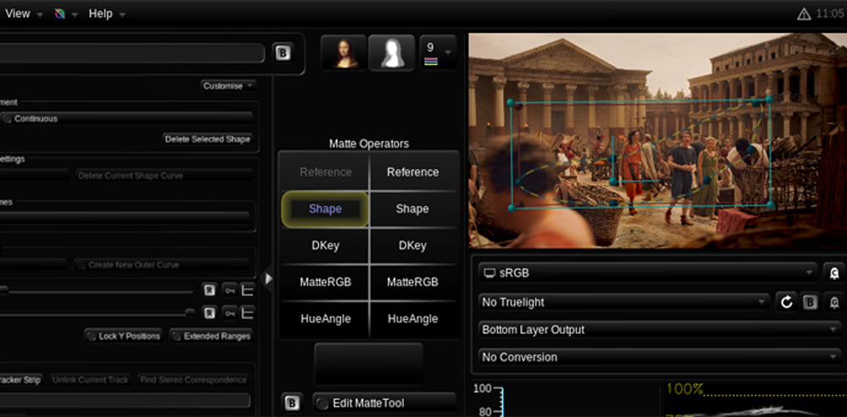Click the B button left of Edit MatteTool

292,403
